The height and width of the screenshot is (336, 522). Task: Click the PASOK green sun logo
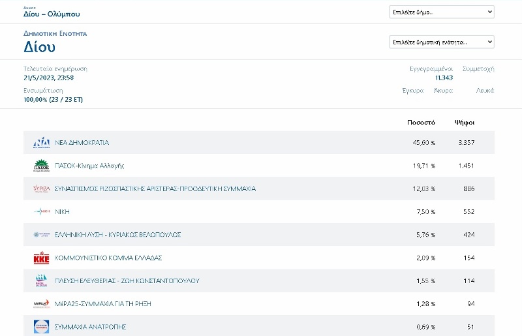click(x=42, y=166)
